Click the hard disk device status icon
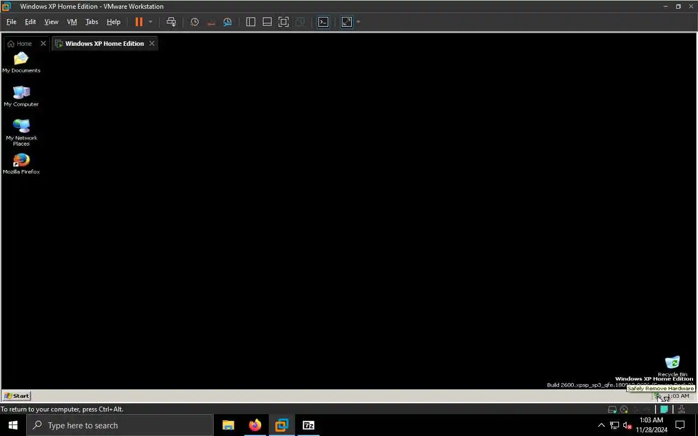This screenshot has height=436, width=698. coord(612,409)
